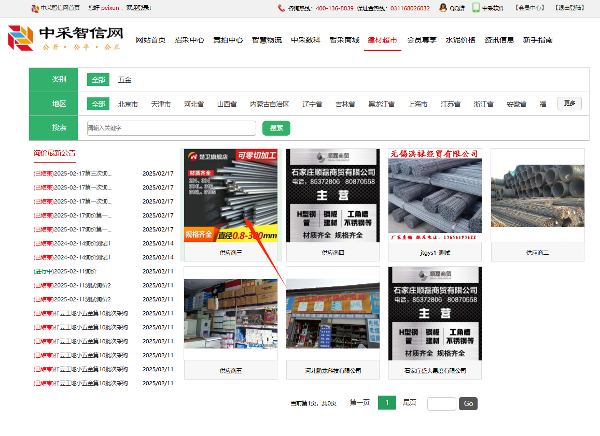Choose 河北省 region filter
Image resolution: width=600 pixels, height=436 pixels.
(x=193, y=104)
